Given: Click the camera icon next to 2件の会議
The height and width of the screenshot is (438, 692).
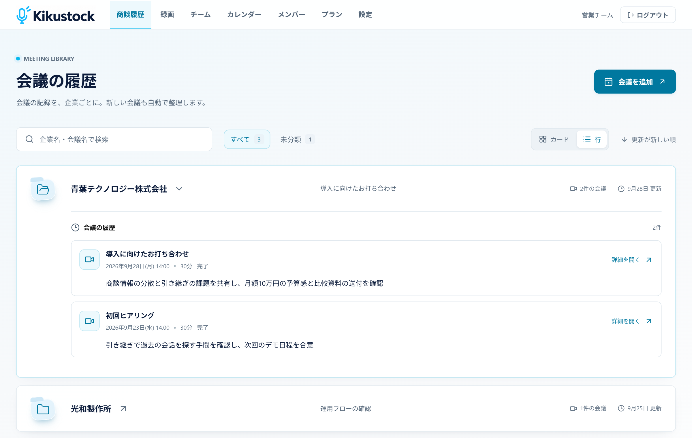Looking at the screenshot, I should click(x=573, y=189).
